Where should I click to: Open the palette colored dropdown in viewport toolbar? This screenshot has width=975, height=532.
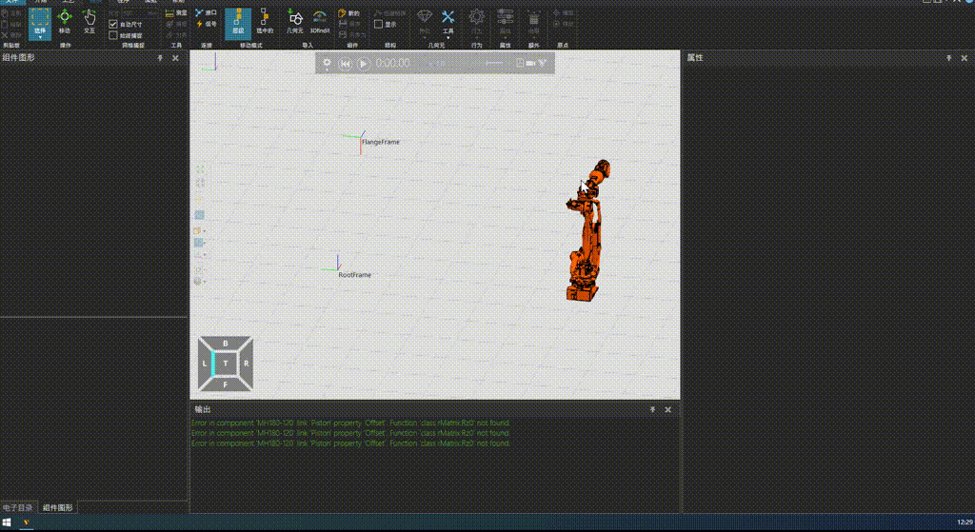(200, 281)
